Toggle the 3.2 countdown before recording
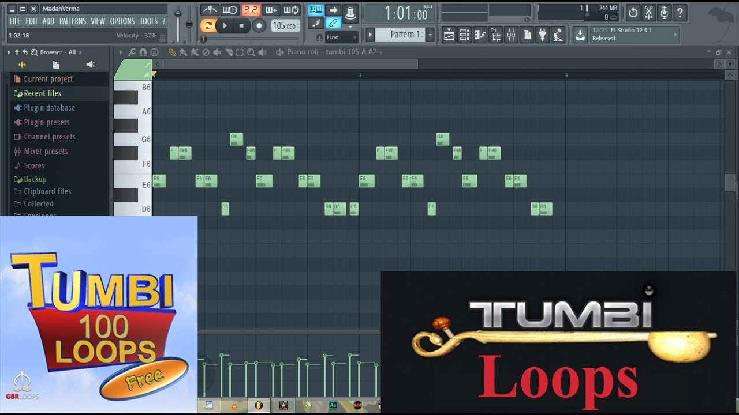739x415 pixels. tap(251, 10)
